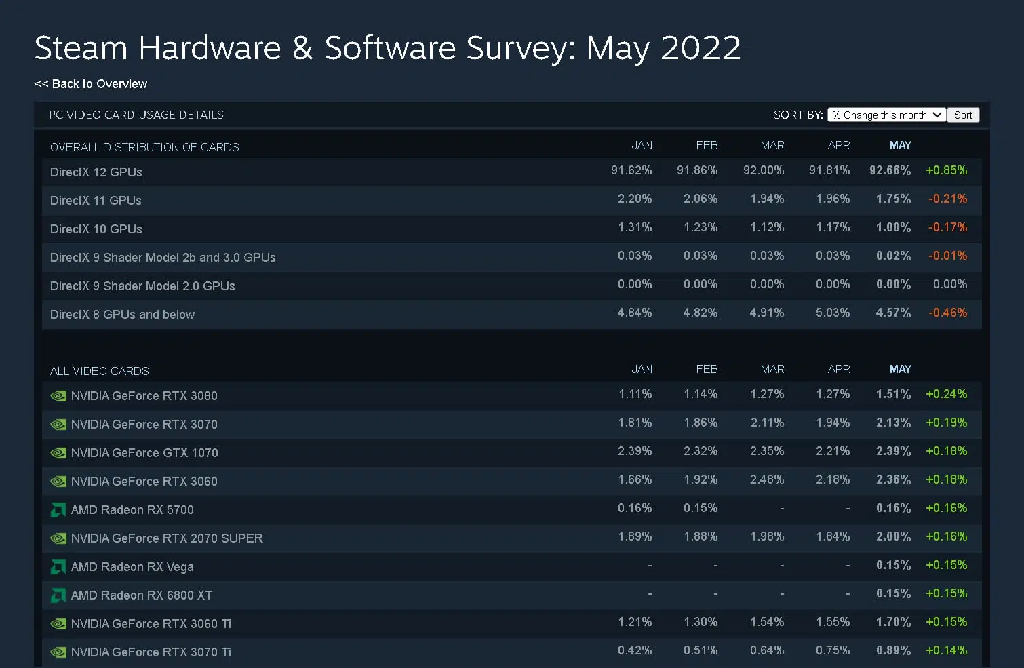This screenshot has height=668, width=1024.
Task: Click NVIDIA logo beside GeForce RTX 3070
Action: point(58,425)
